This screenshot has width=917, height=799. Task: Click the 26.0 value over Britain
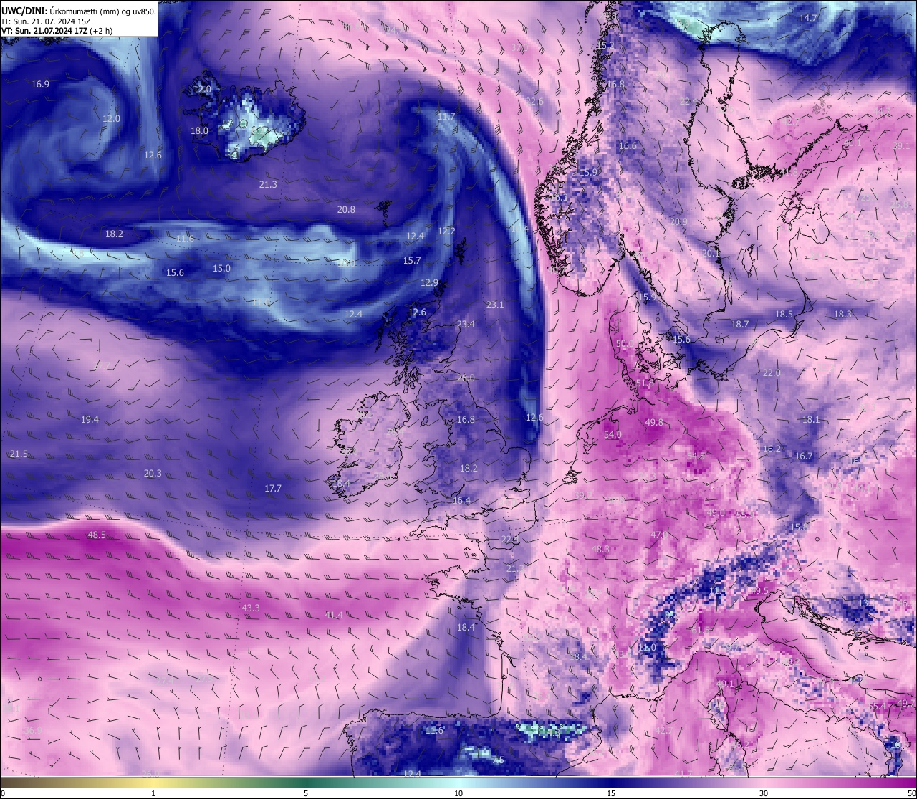tap(466, 378)
